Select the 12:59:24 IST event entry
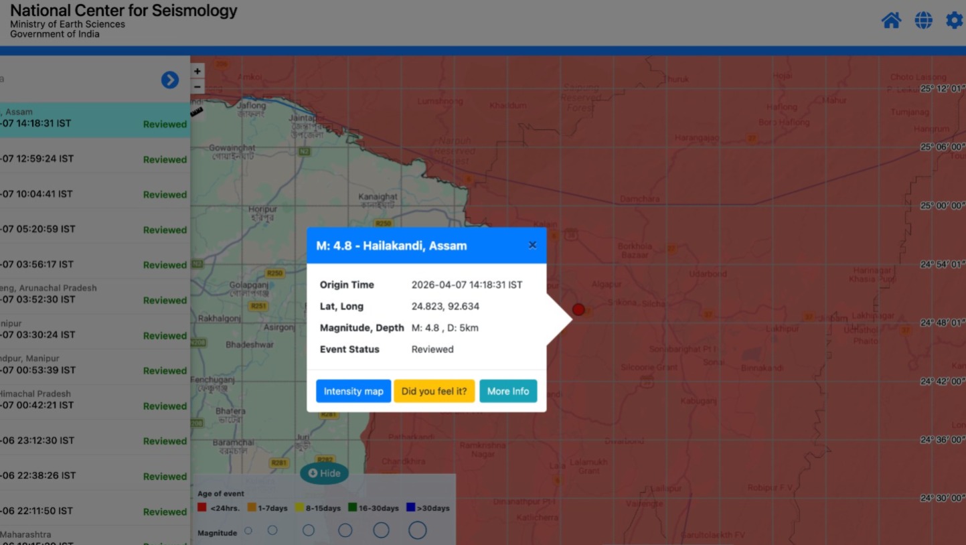The height and width of the screenshot is (545, 966). pos(94,159)
